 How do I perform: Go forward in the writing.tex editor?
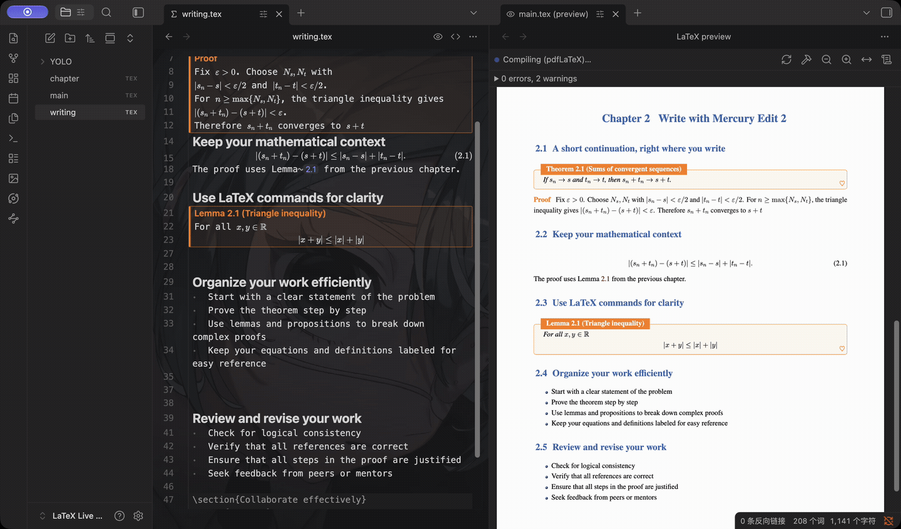186,37
